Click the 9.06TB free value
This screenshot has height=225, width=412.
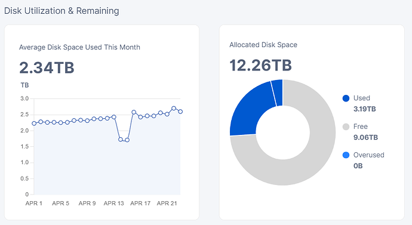365,137
